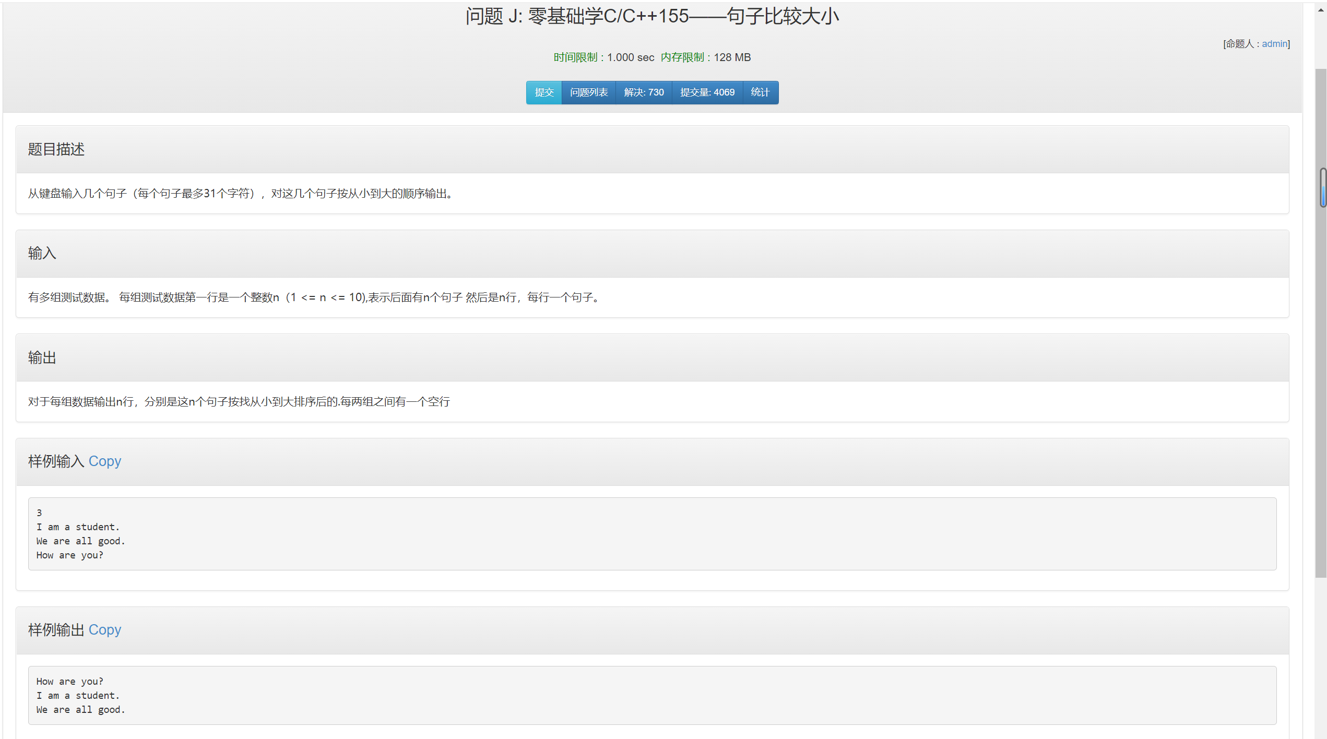Open the 统计 statistics page
This screenshot has height=739, width=1327.
pos(760,92)
